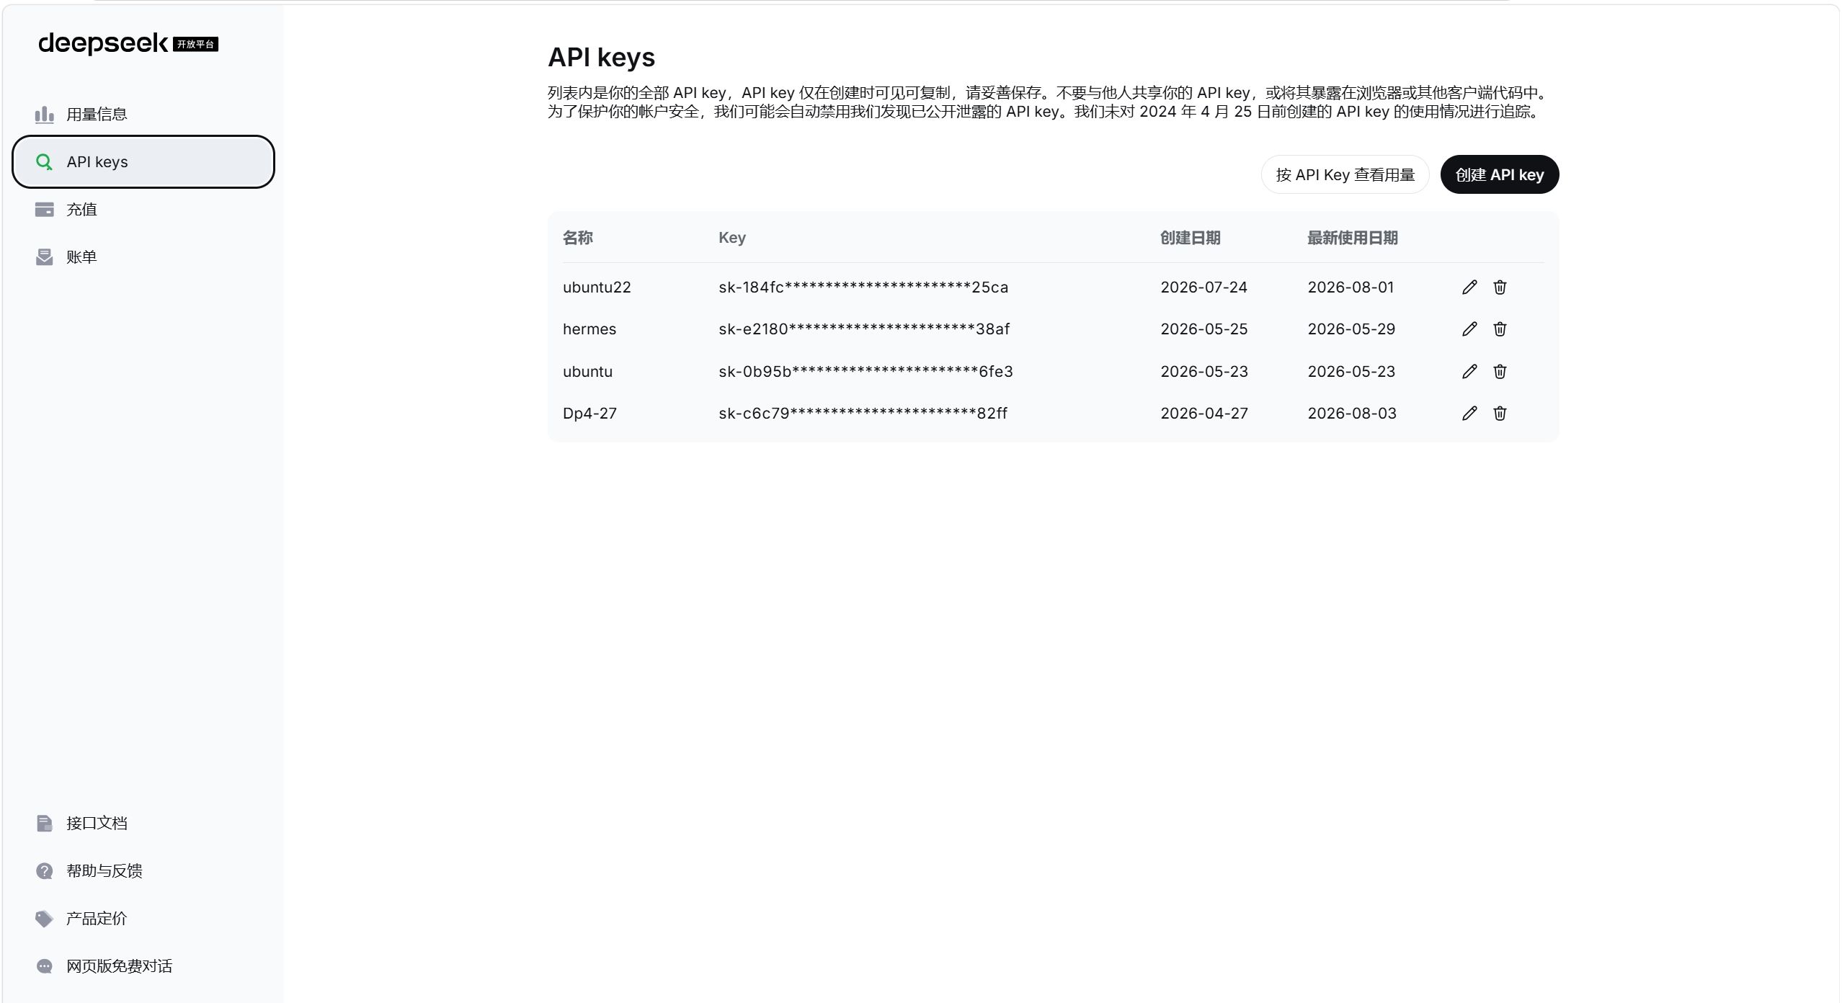The image size is (1842, 1003).
Task: Click the key starting with sk-c6c79
Action: tap(863, 414)
